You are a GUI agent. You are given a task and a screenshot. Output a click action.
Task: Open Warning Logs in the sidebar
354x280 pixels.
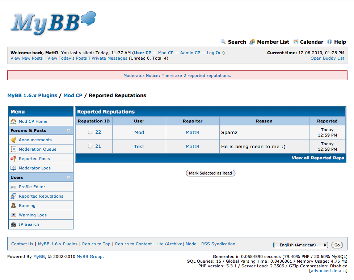(33, 215)
